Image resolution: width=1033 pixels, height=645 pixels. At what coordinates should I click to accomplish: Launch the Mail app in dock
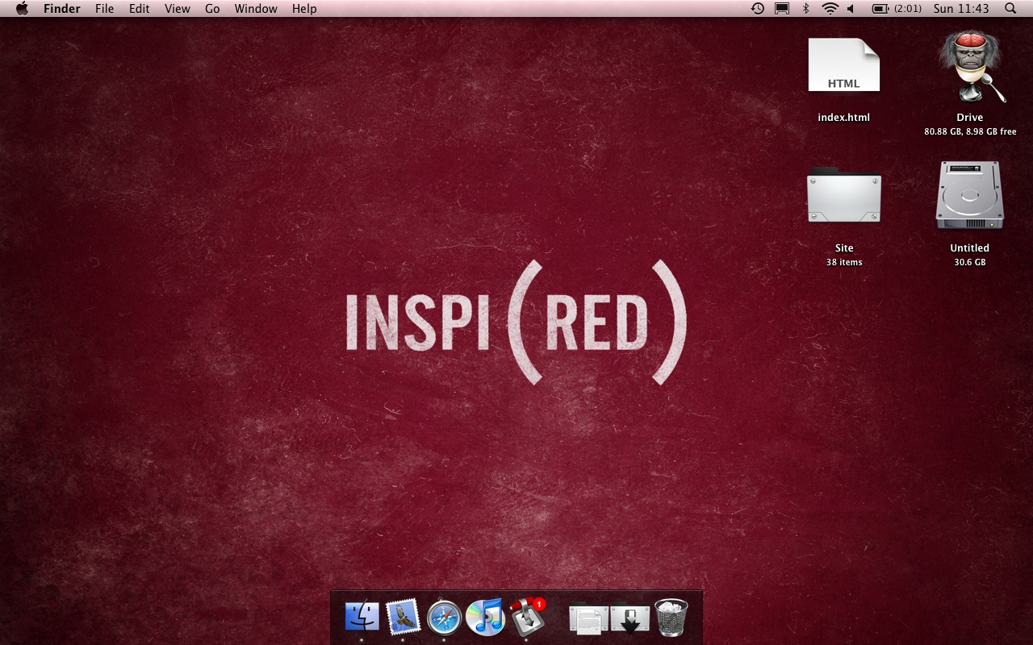pos(403,618)
